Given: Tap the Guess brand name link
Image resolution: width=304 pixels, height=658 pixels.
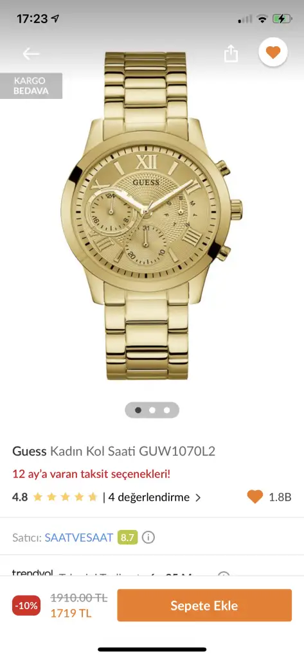Looking at the screenshot, I should click(30, 452).
